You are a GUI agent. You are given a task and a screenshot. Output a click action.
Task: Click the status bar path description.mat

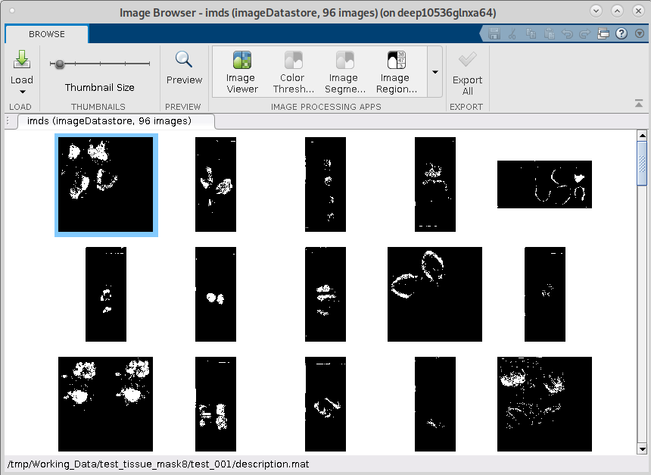point(158,464)
